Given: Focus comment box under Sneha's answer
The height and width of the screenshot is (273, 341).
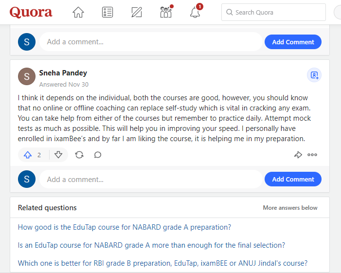Looking at the screenshot, I should coord(151,179).
